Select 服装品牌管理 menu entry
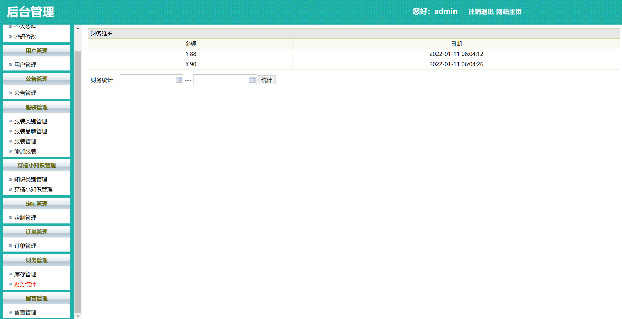 (x=31, y=131)
